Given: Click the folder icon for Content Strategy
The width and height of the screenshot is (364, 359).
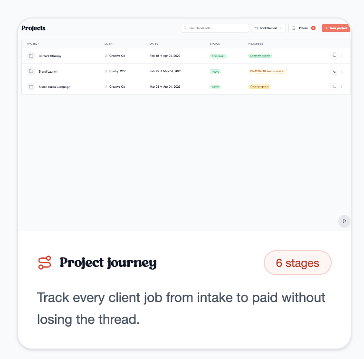Looking at the screenshot, I should click(31, 56).
